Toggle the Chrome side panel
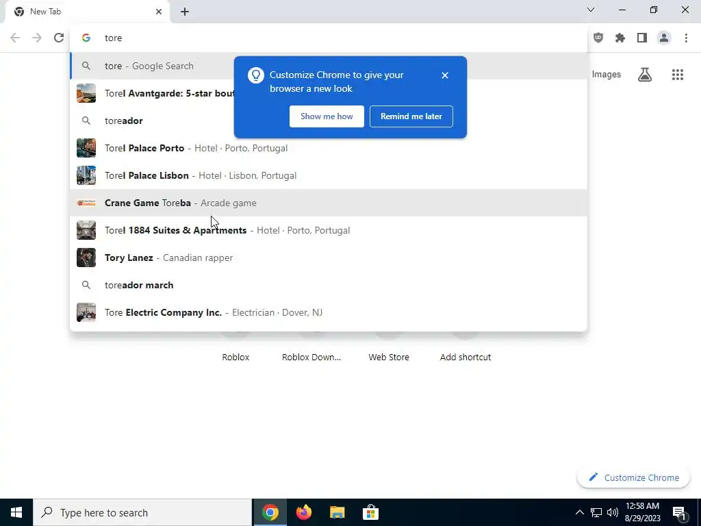This screenshot has width=701, height=526. click(x=642, y=38)
